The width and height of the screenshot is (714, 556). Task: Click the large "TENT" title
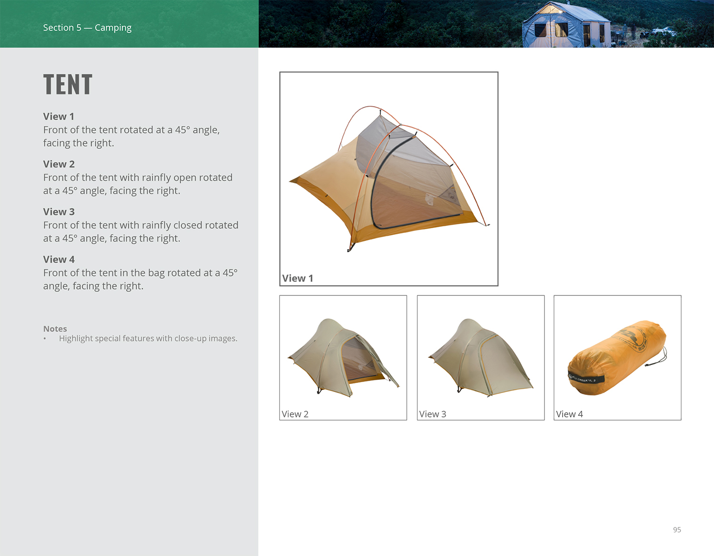[x=68, y=85]
